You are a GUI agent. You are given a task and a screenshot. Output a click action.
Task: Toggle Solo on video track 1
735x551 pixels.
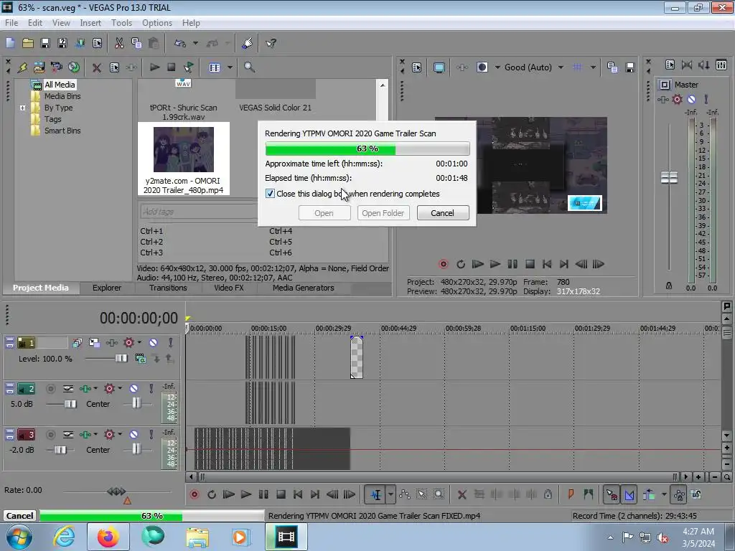[x=171, y=343]
